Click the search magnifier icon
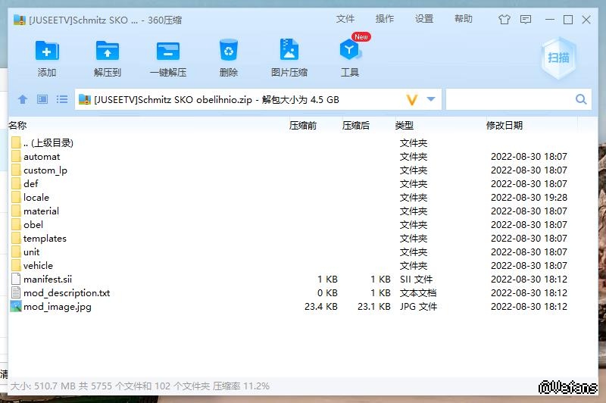Image resolution: width=606 pixels, height=403 pixels. [581, 99]
